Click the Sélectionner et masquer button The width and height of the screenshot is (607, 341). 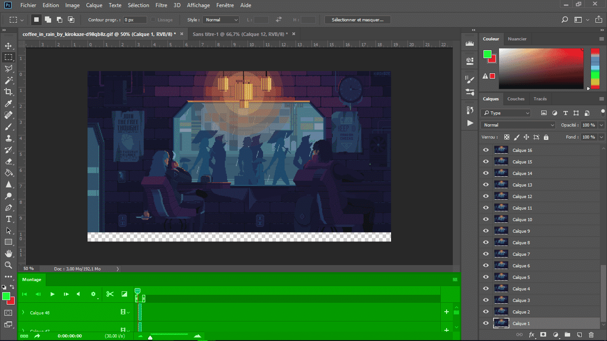(x=358, y=20)
